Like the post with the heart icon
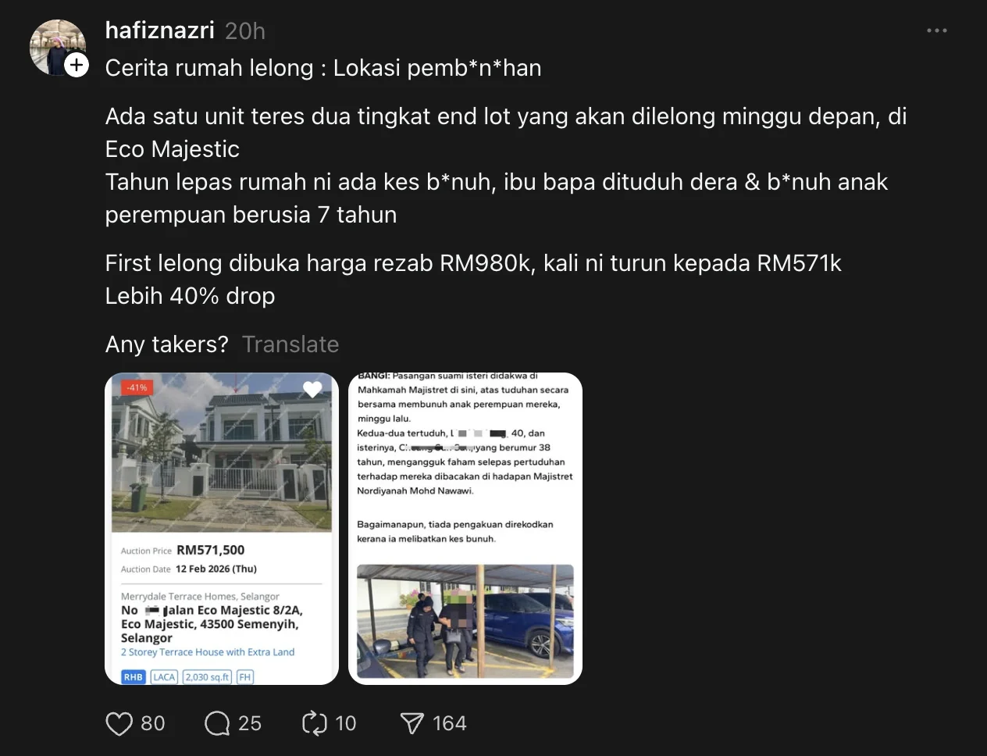 [x=119, y=723]
